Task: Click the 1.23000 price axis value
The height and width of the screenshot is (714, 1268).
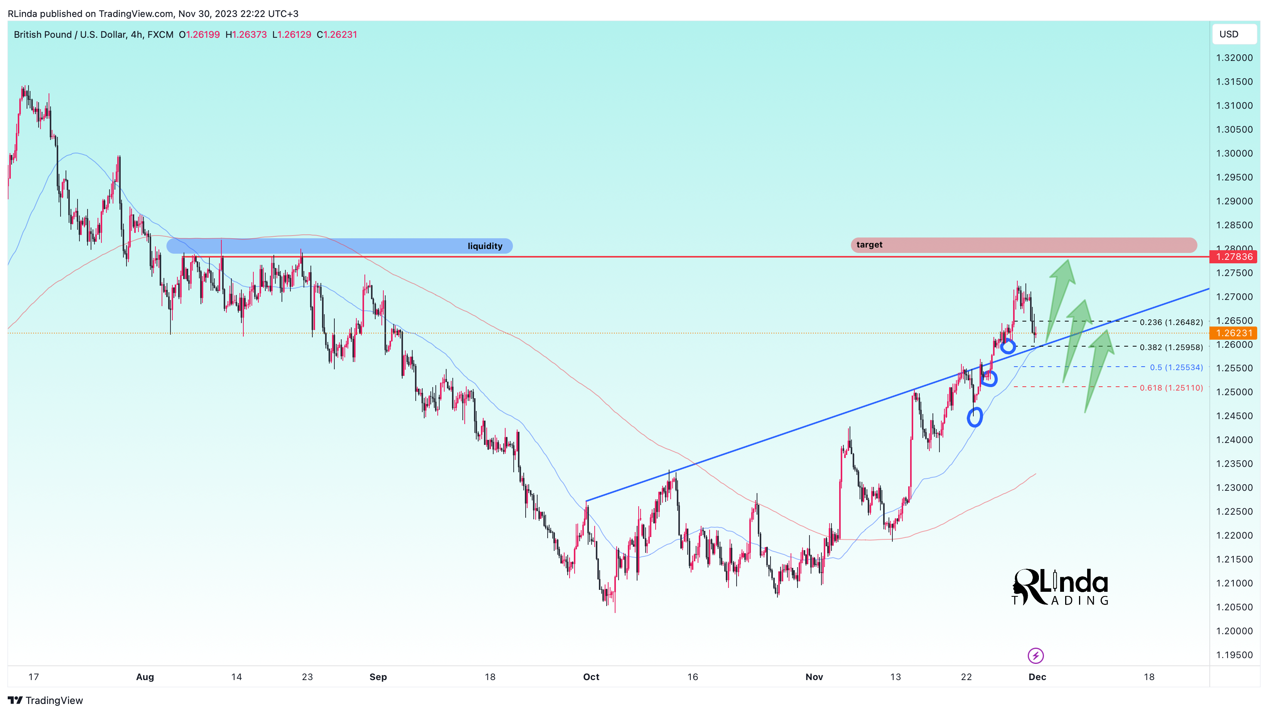Action: click(1234, 488)
